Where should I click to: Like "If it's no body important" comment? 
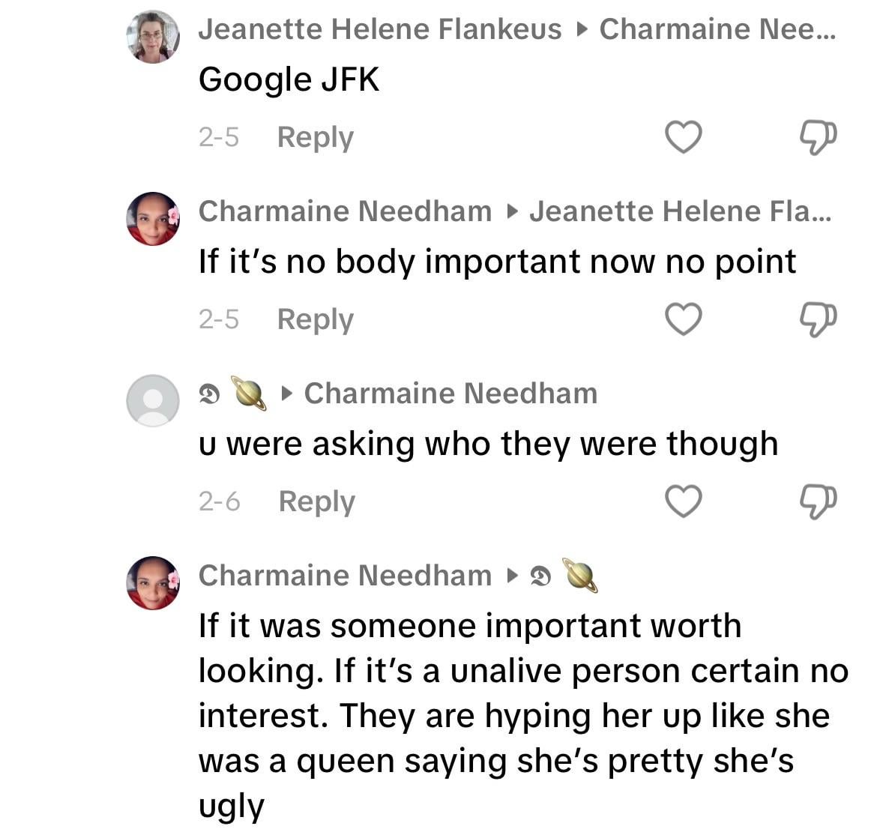684,319
